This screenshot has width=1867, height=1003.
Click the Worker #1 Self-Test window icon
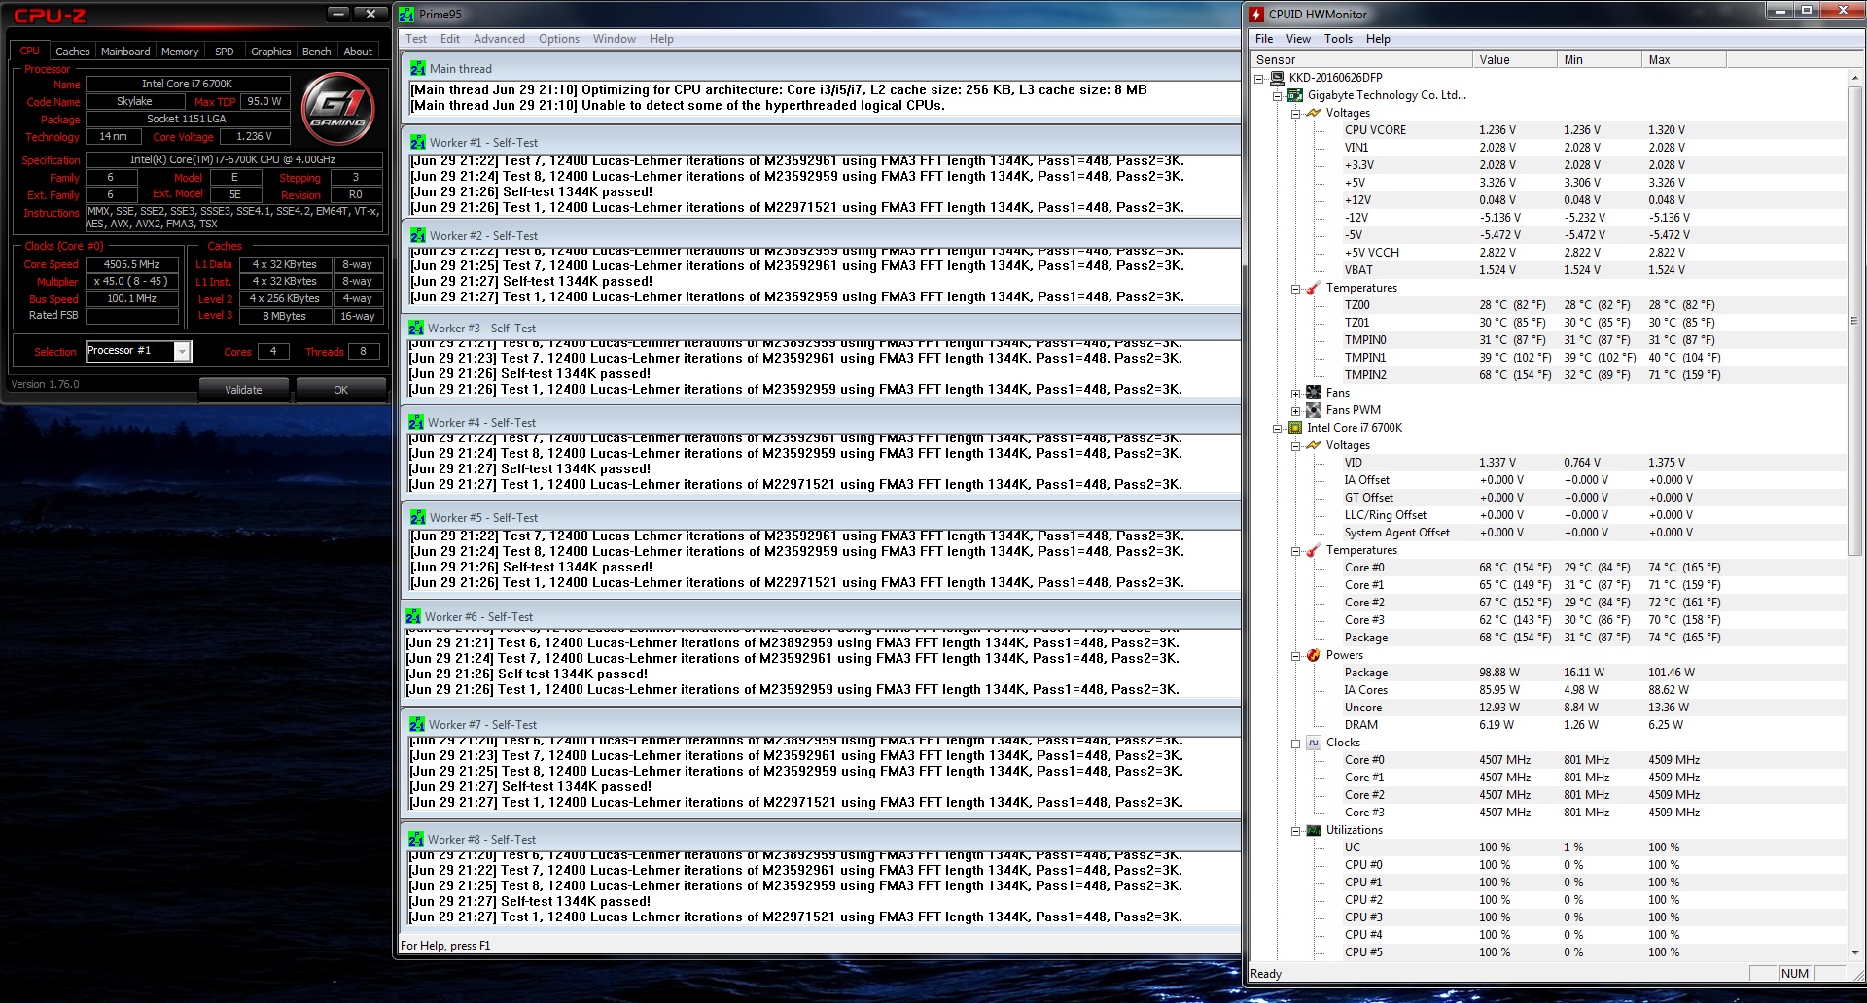tap(417, 142)
